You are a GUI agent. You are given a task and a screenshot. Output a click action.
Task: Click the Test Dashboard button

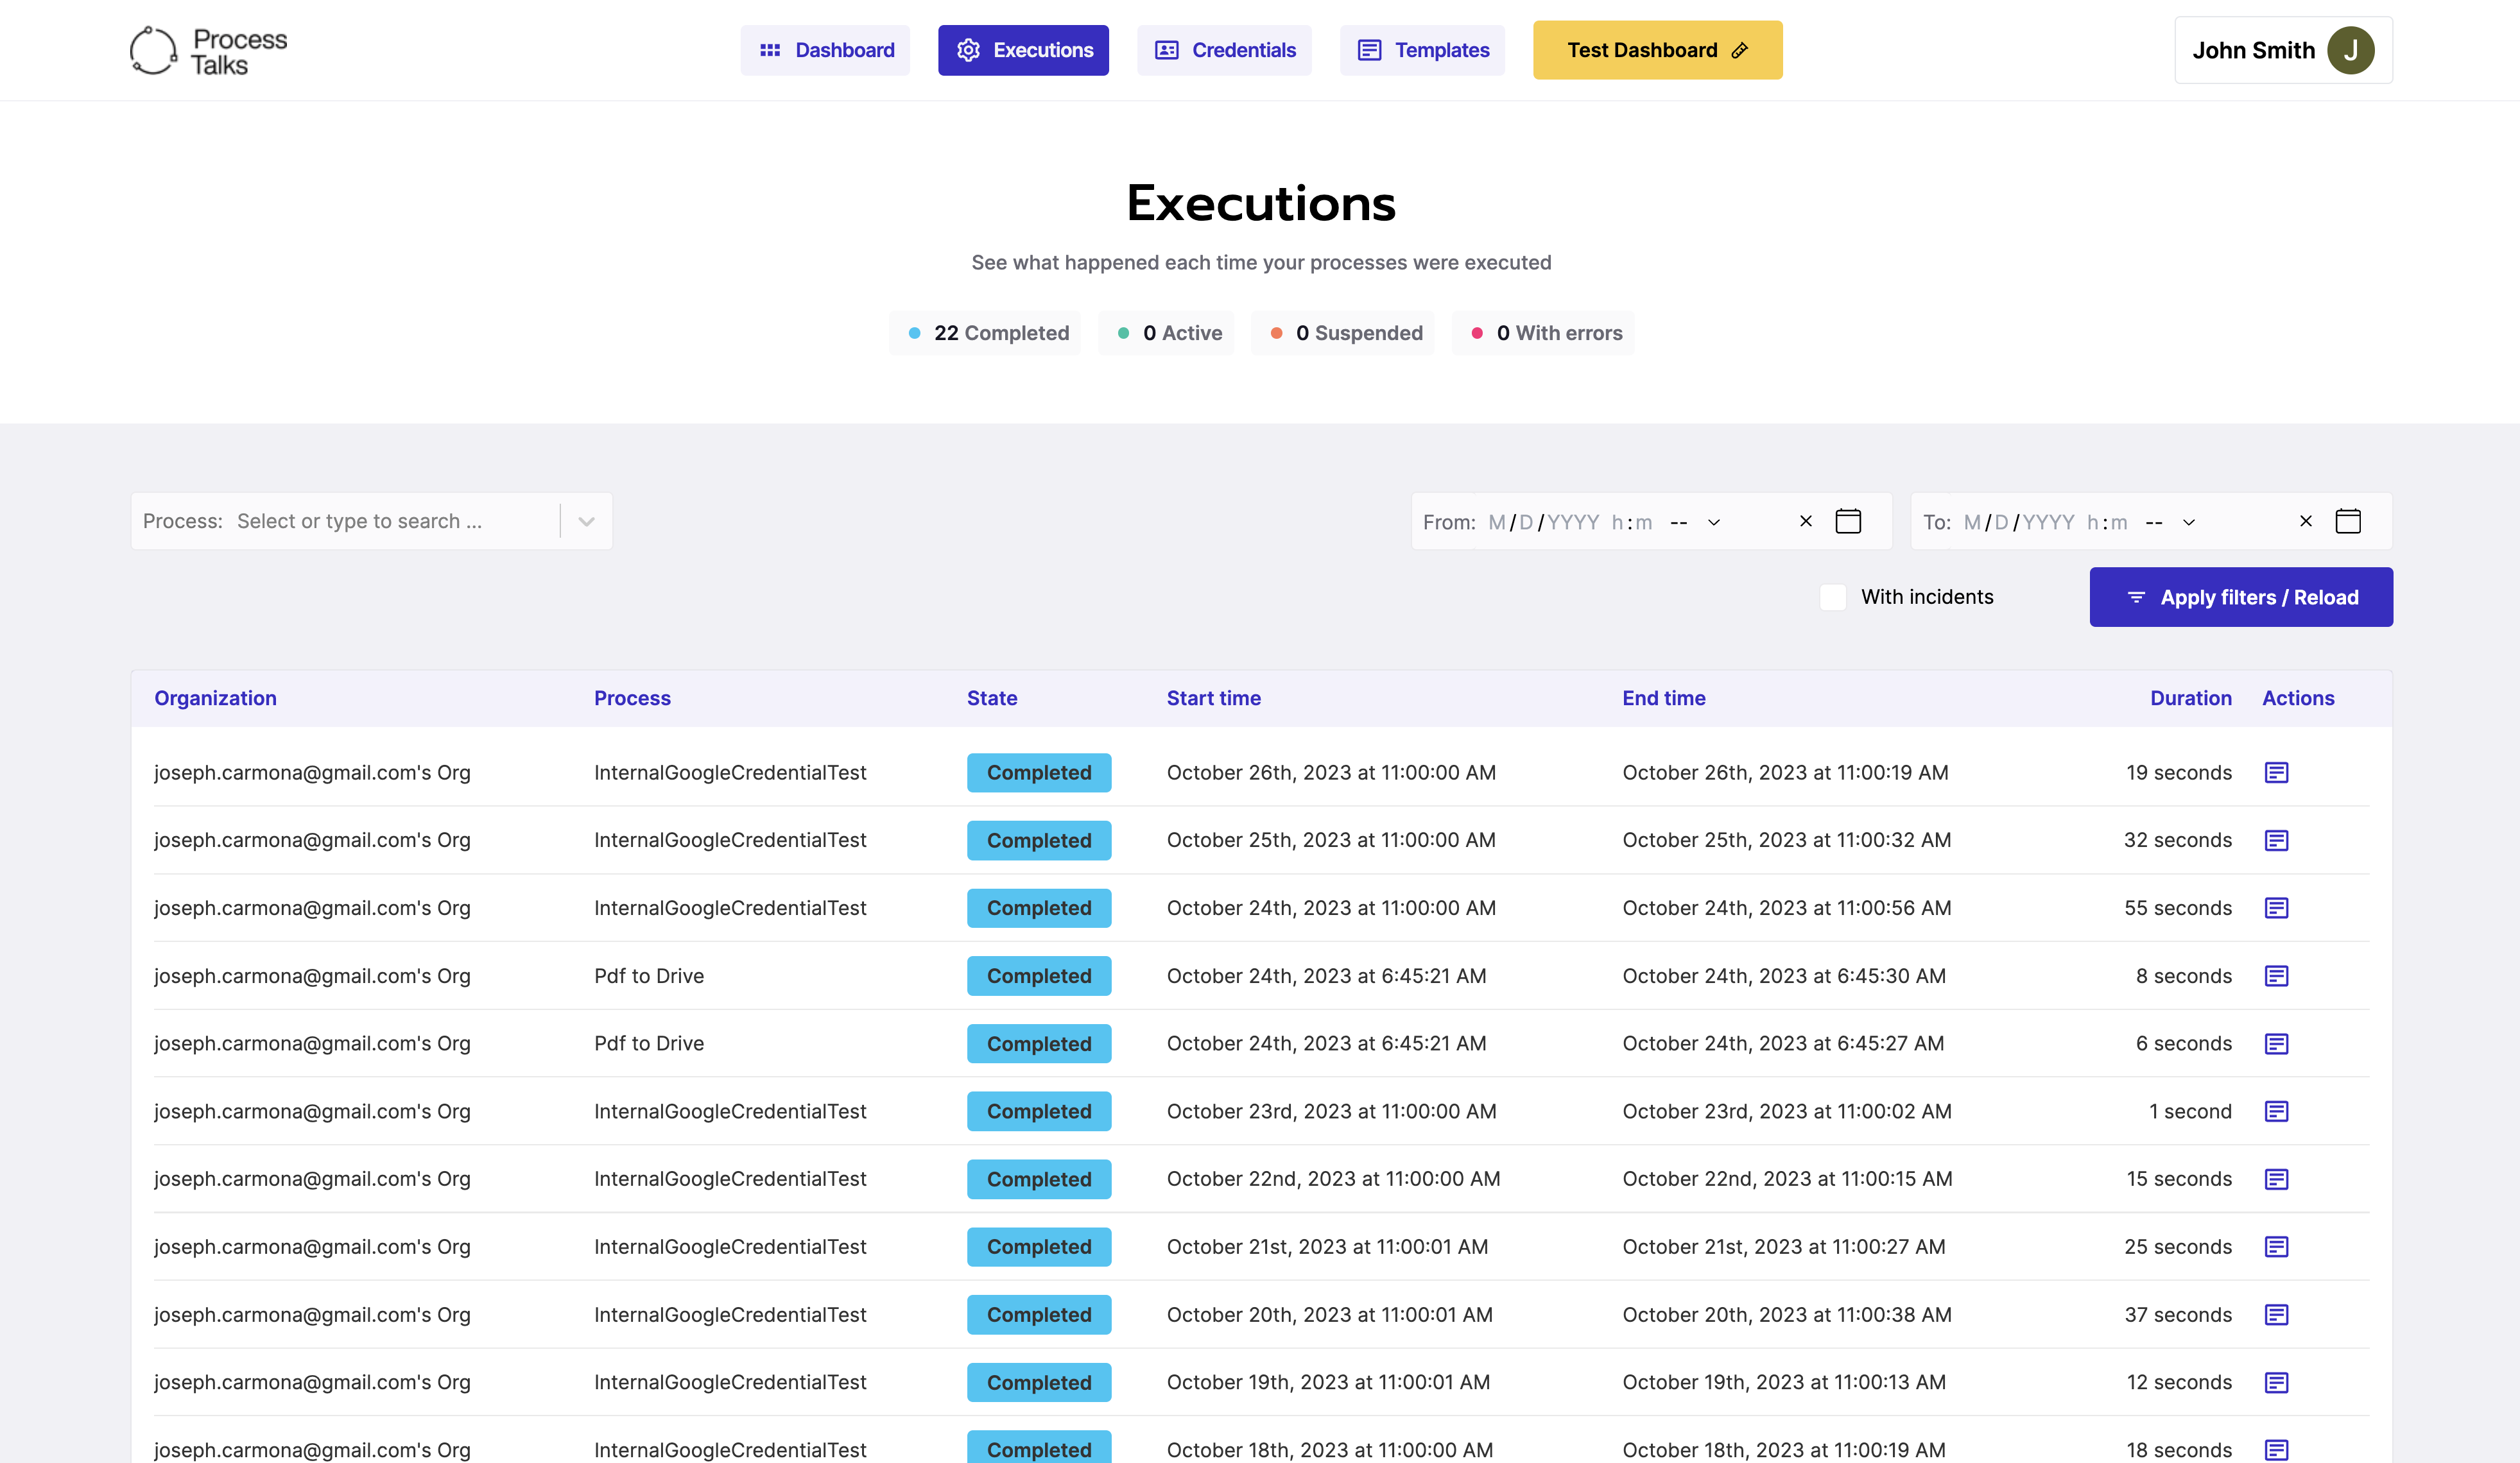[x=1657, y=50]
